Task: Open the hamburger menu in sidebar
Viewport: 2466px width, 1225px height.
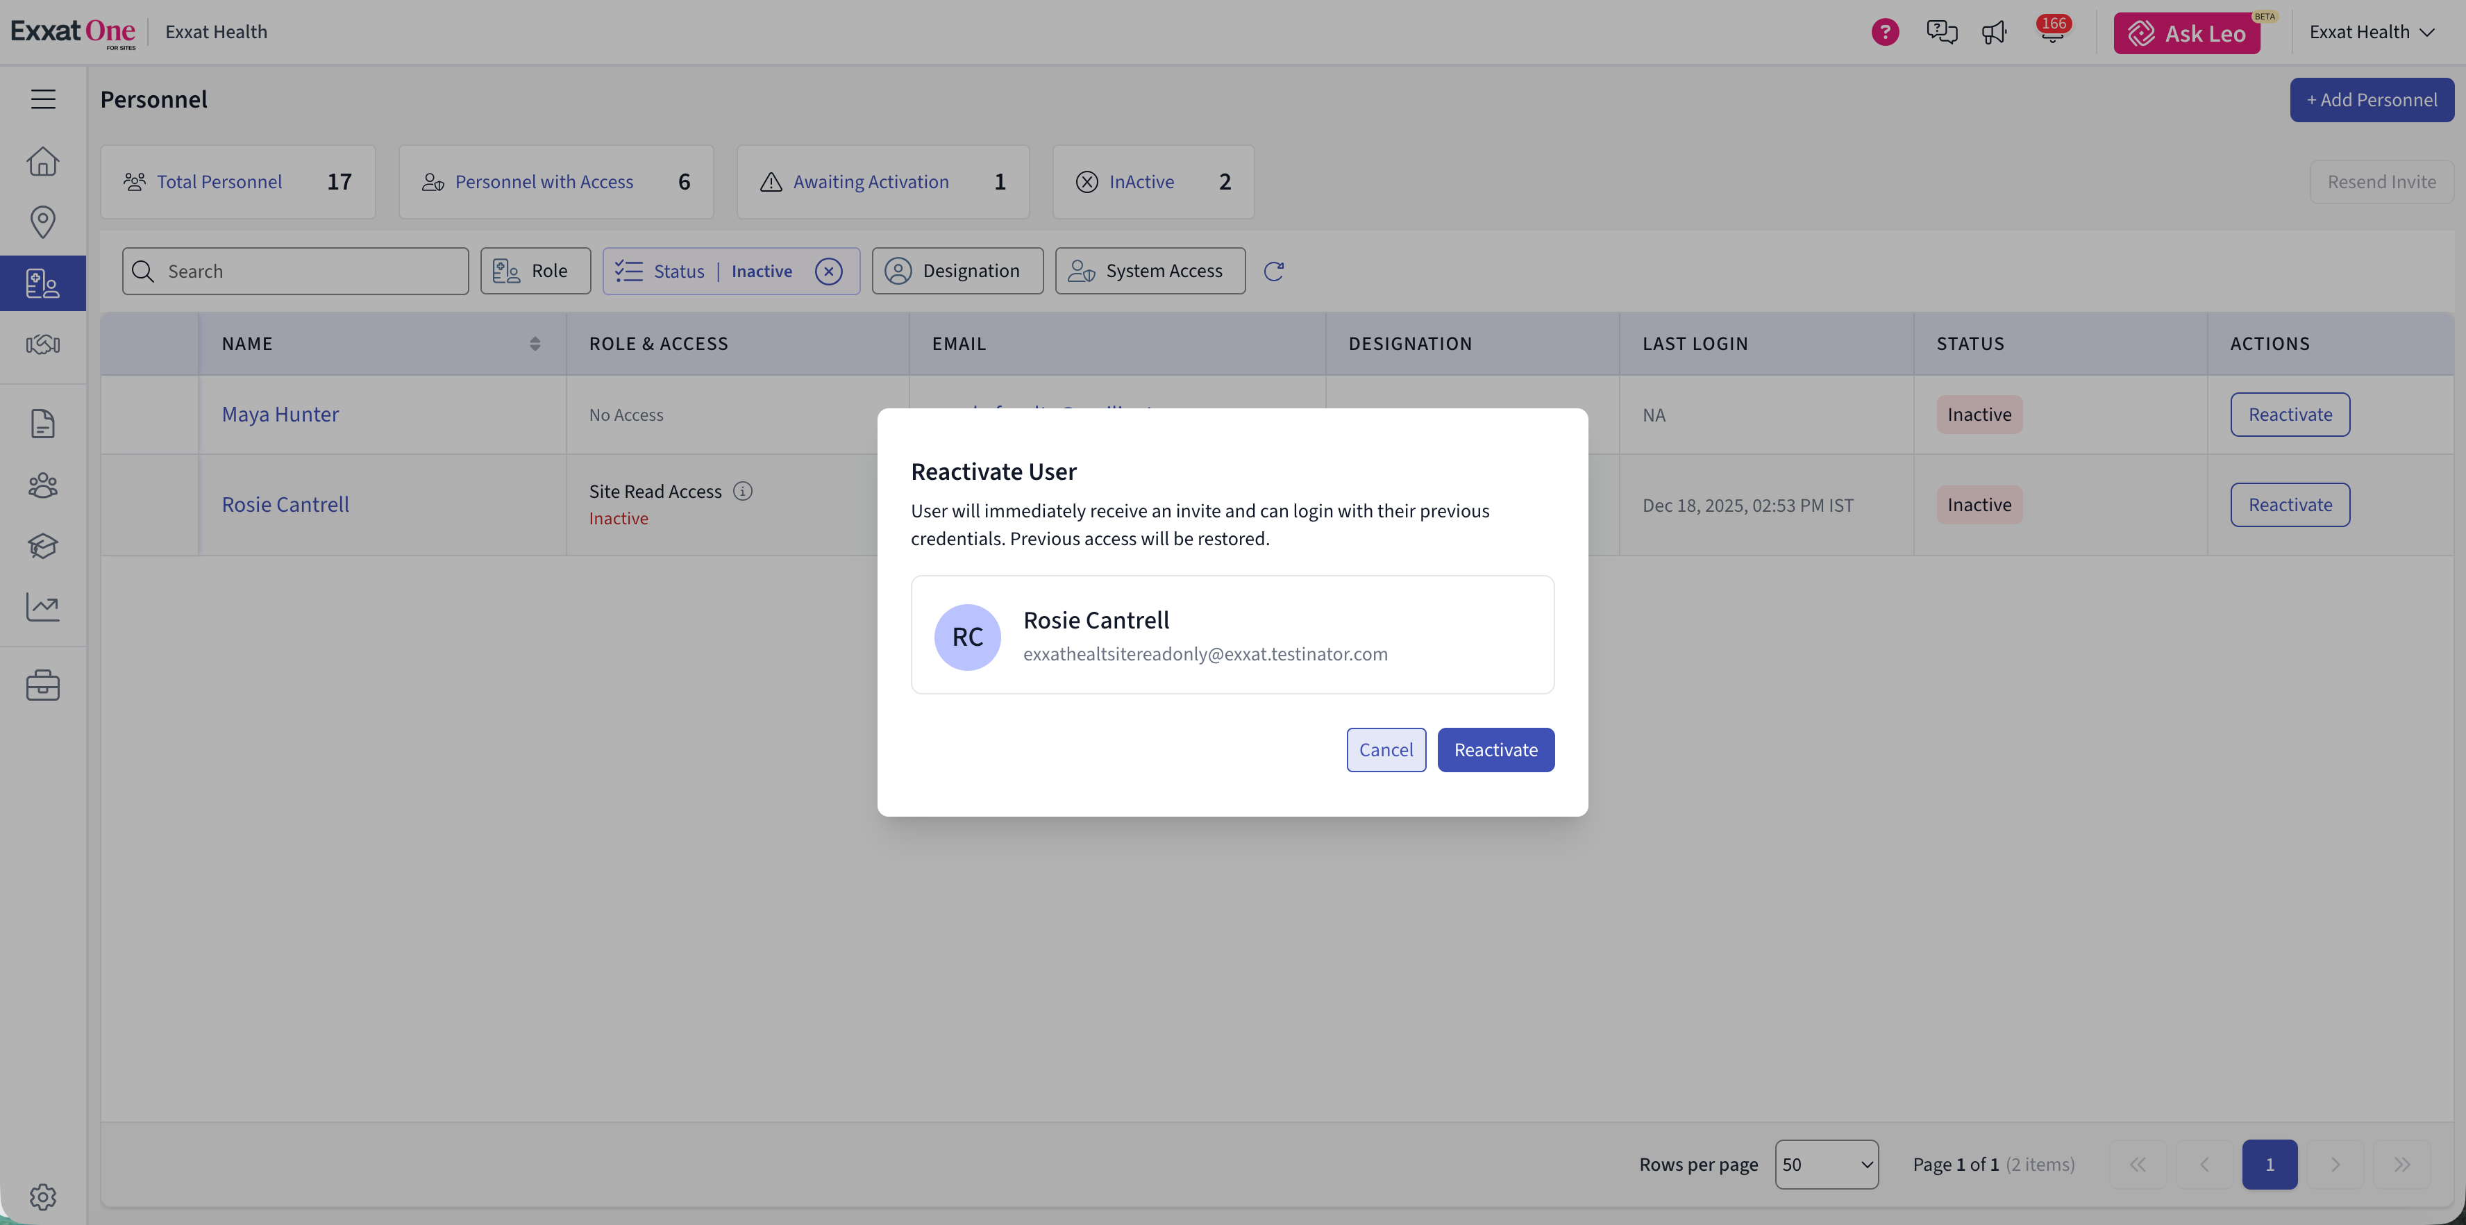Action: click(43, 99)
